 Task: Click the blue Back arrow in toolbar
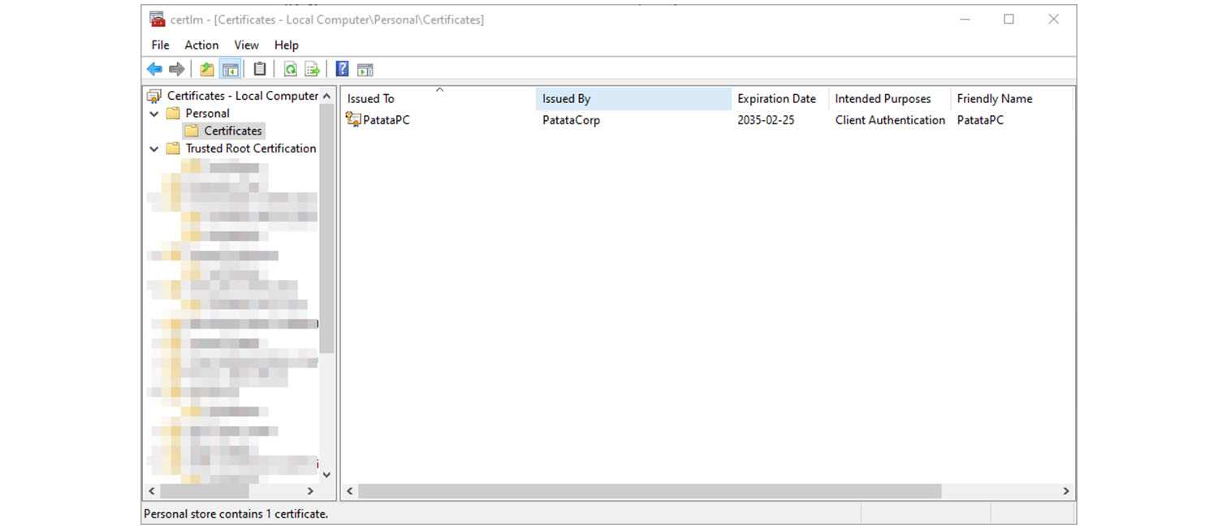(x=154, y=70)
